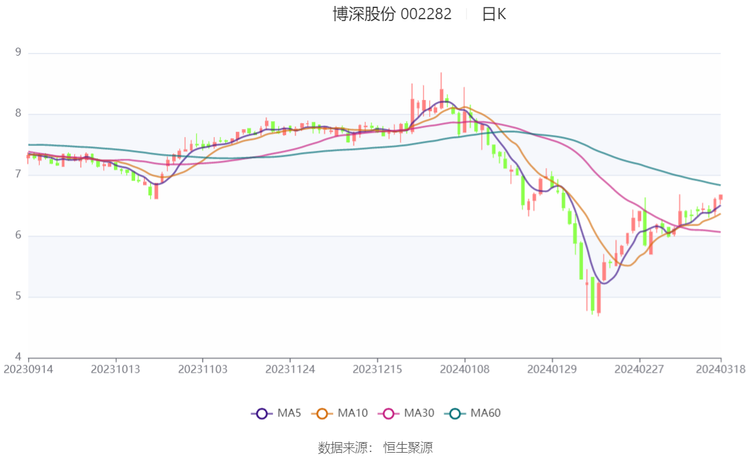Click the y-axis value 7
The width and height of the screenshot is (751, 456).
click(x=18, y=174)
